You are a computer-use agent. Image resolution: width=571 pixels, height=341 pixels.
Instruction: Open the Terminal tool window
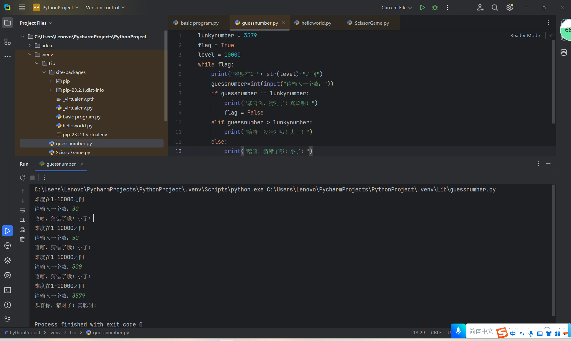click(7, 290)
